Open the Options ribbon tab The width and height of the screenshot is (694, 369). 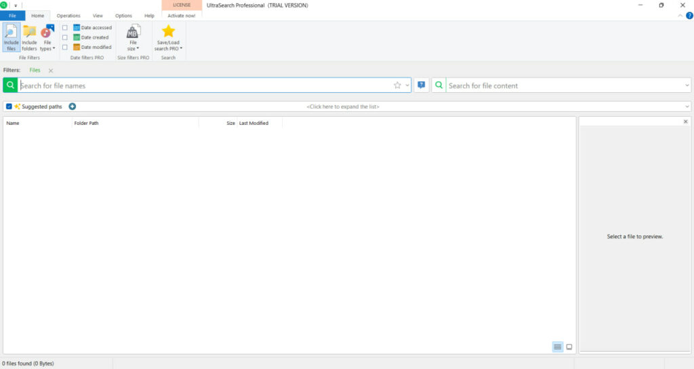123,16
